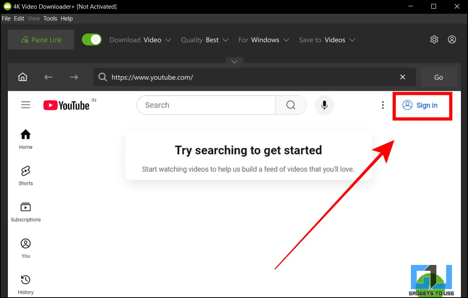Viewport: 468px width, 298px height.
Task: Maximize the 4K Video Downloader window
Action: (x=434, y=6)
